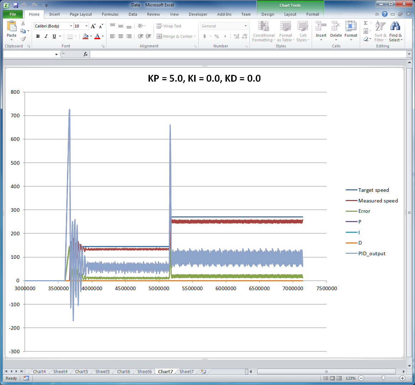Click the Increase Indent icon
Viewport: 415px width, 385px height.
(x=149, y=36)
